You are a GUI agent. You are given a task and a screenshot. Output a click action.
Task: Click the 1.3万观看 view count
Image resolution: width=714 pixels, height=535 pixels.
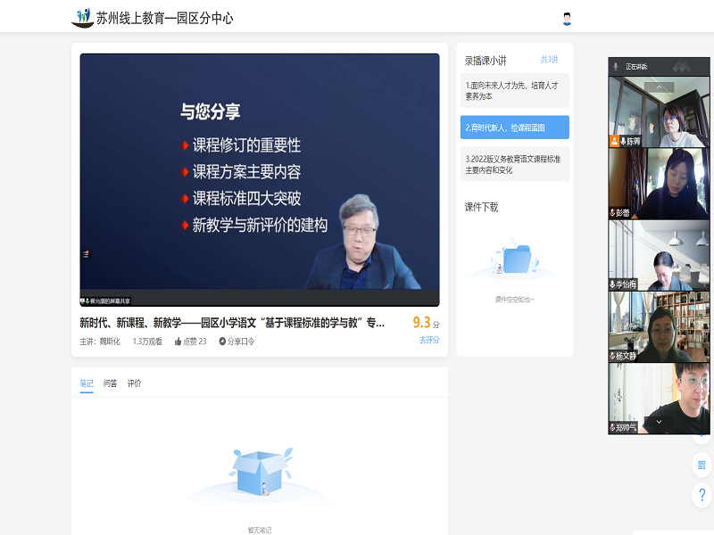click(147, 342)
